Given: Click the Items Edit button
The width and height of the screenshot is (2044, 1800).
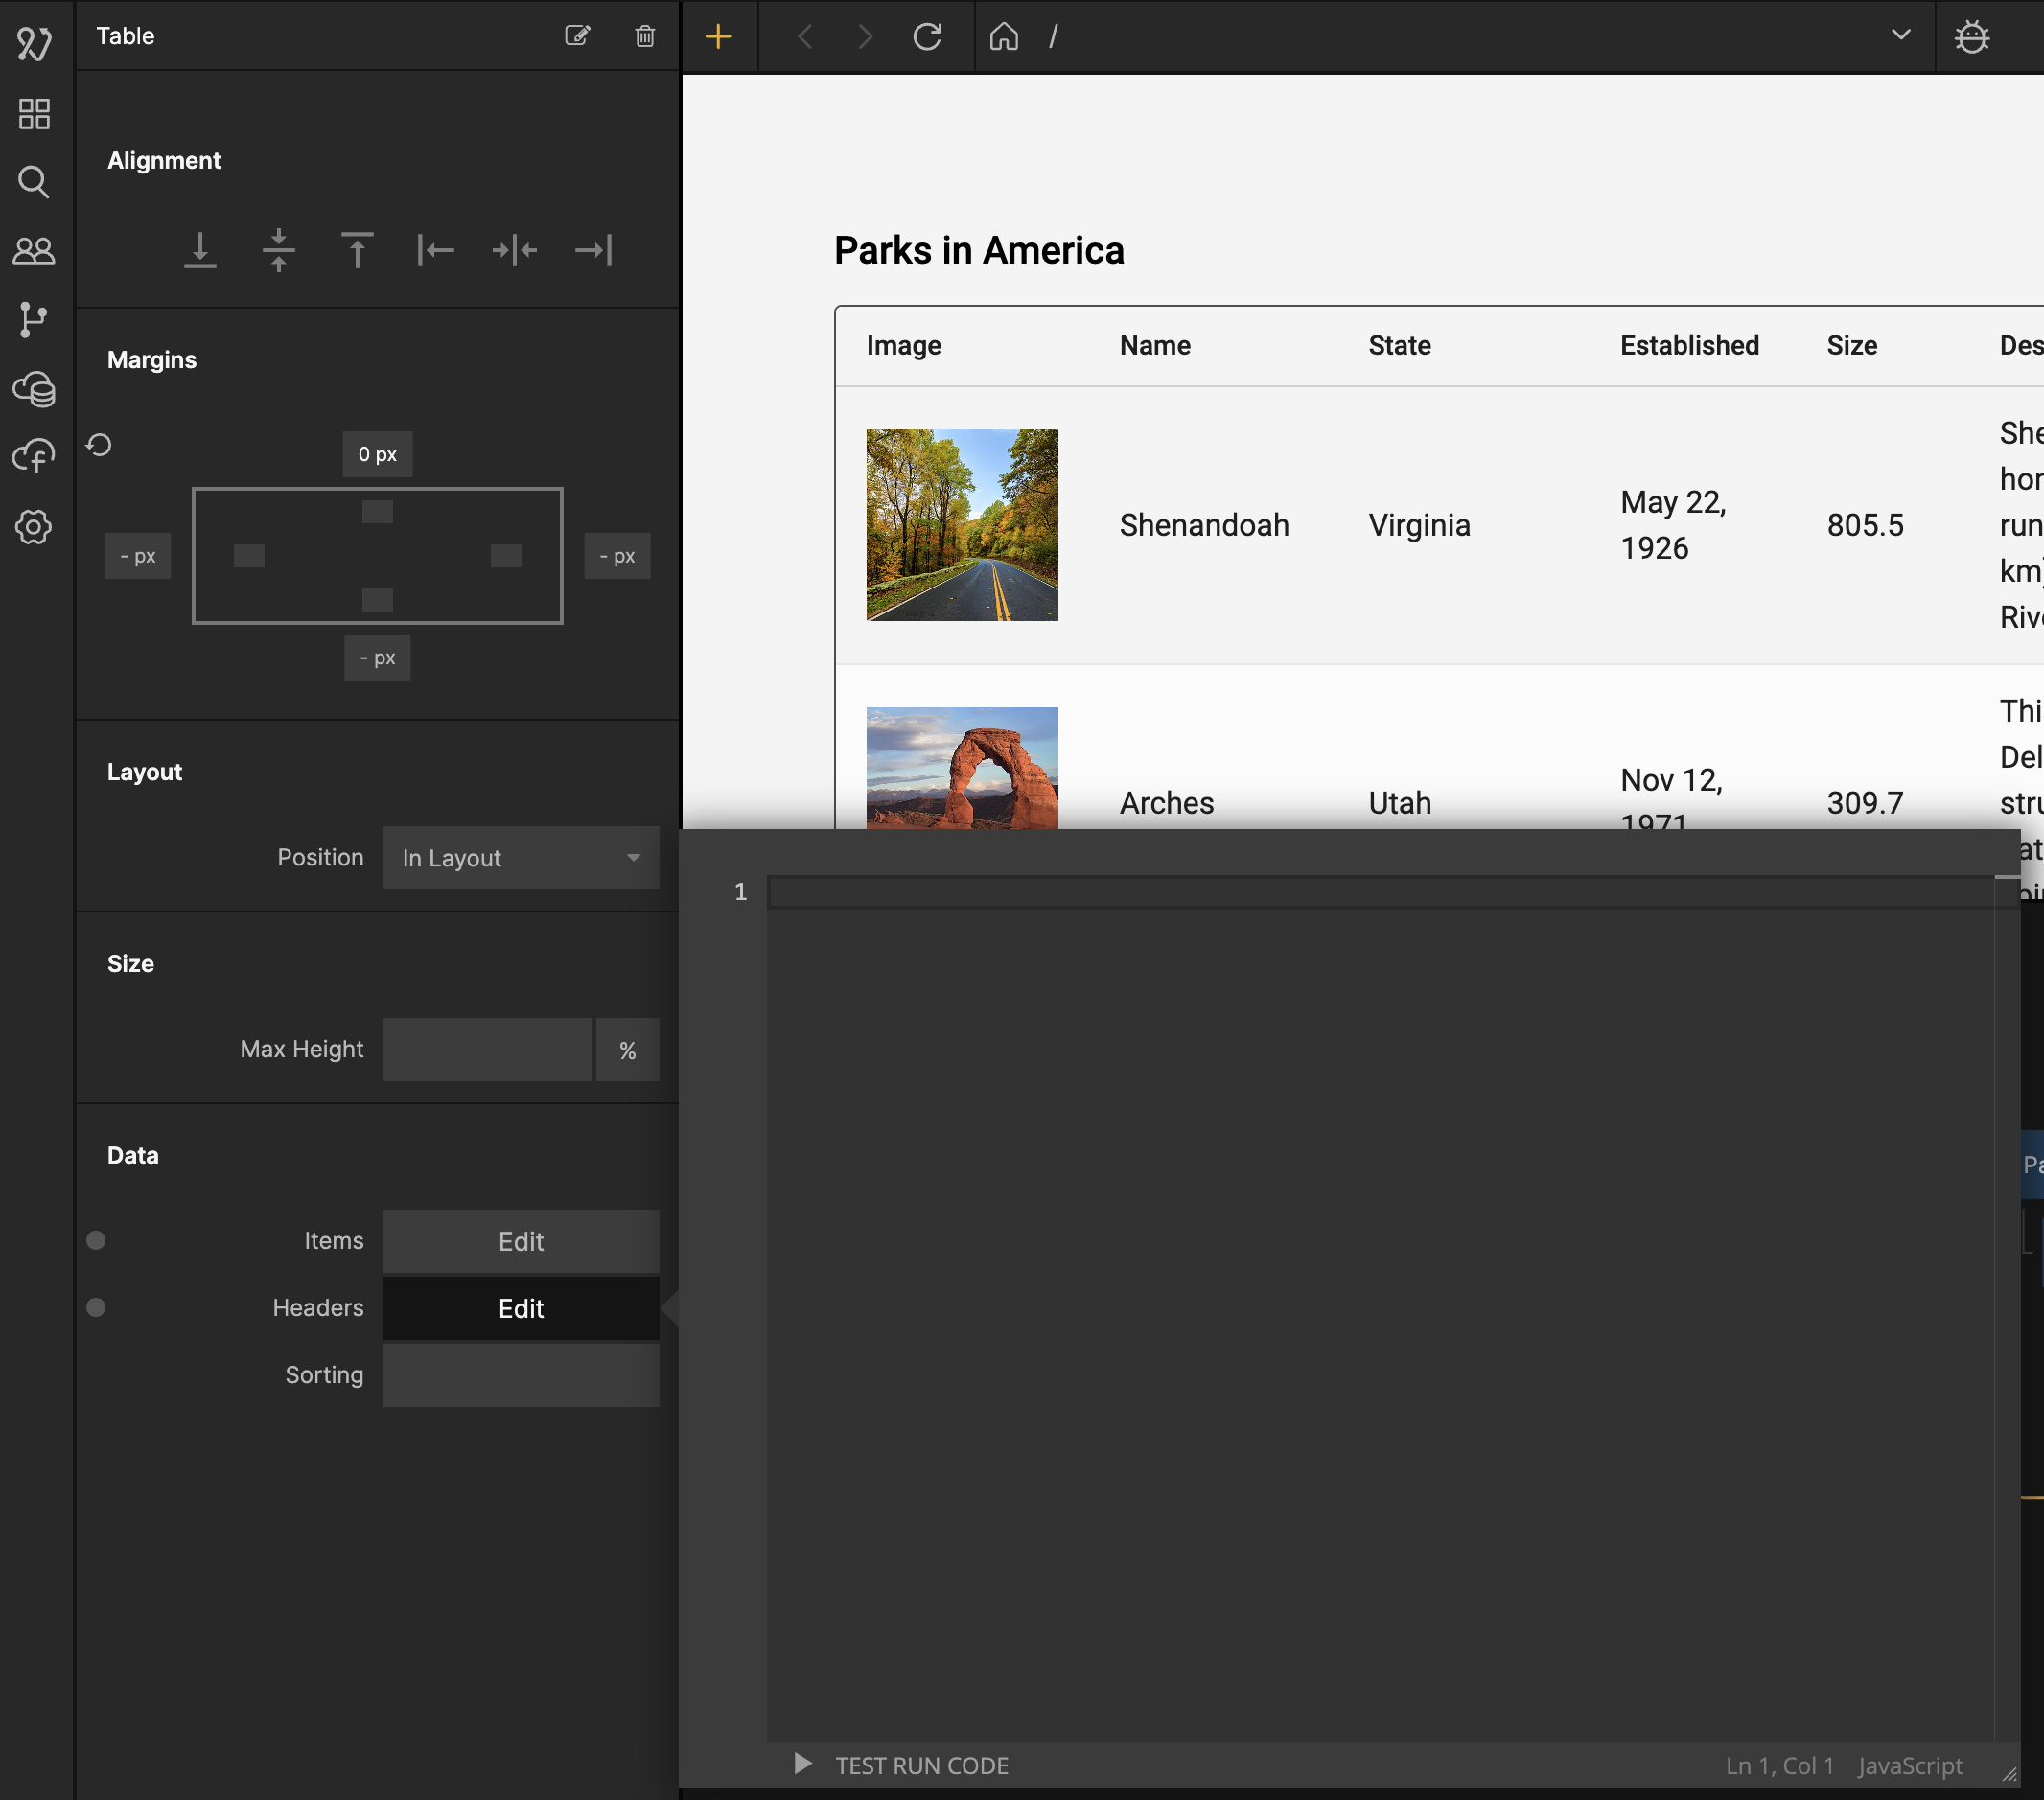Looking at the screenshot, I should 521,1241.
